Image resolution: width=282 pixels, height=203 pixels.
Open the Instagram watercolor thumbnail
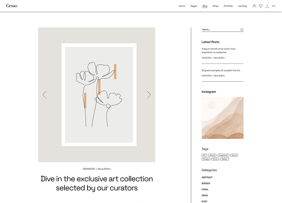point(222,118)
